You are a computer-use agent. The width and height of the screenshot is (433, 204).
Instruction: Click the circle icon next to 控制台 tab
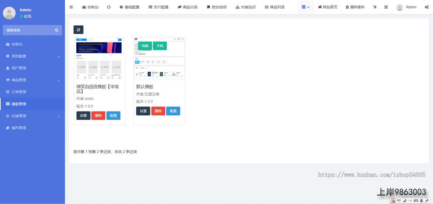(109, 7)
